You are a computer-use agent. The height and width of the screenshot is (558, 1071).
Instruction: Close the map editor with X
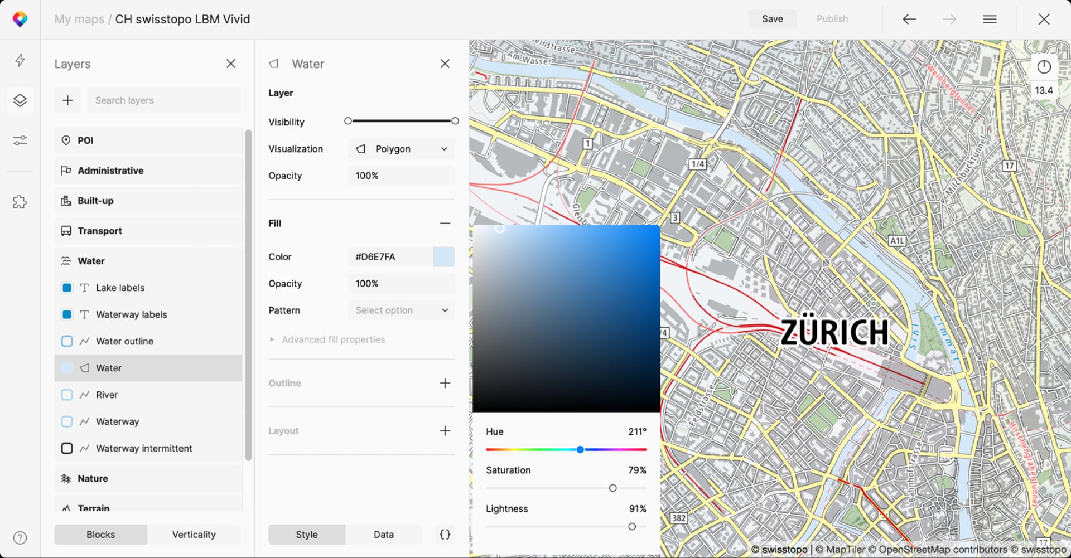1044,19
